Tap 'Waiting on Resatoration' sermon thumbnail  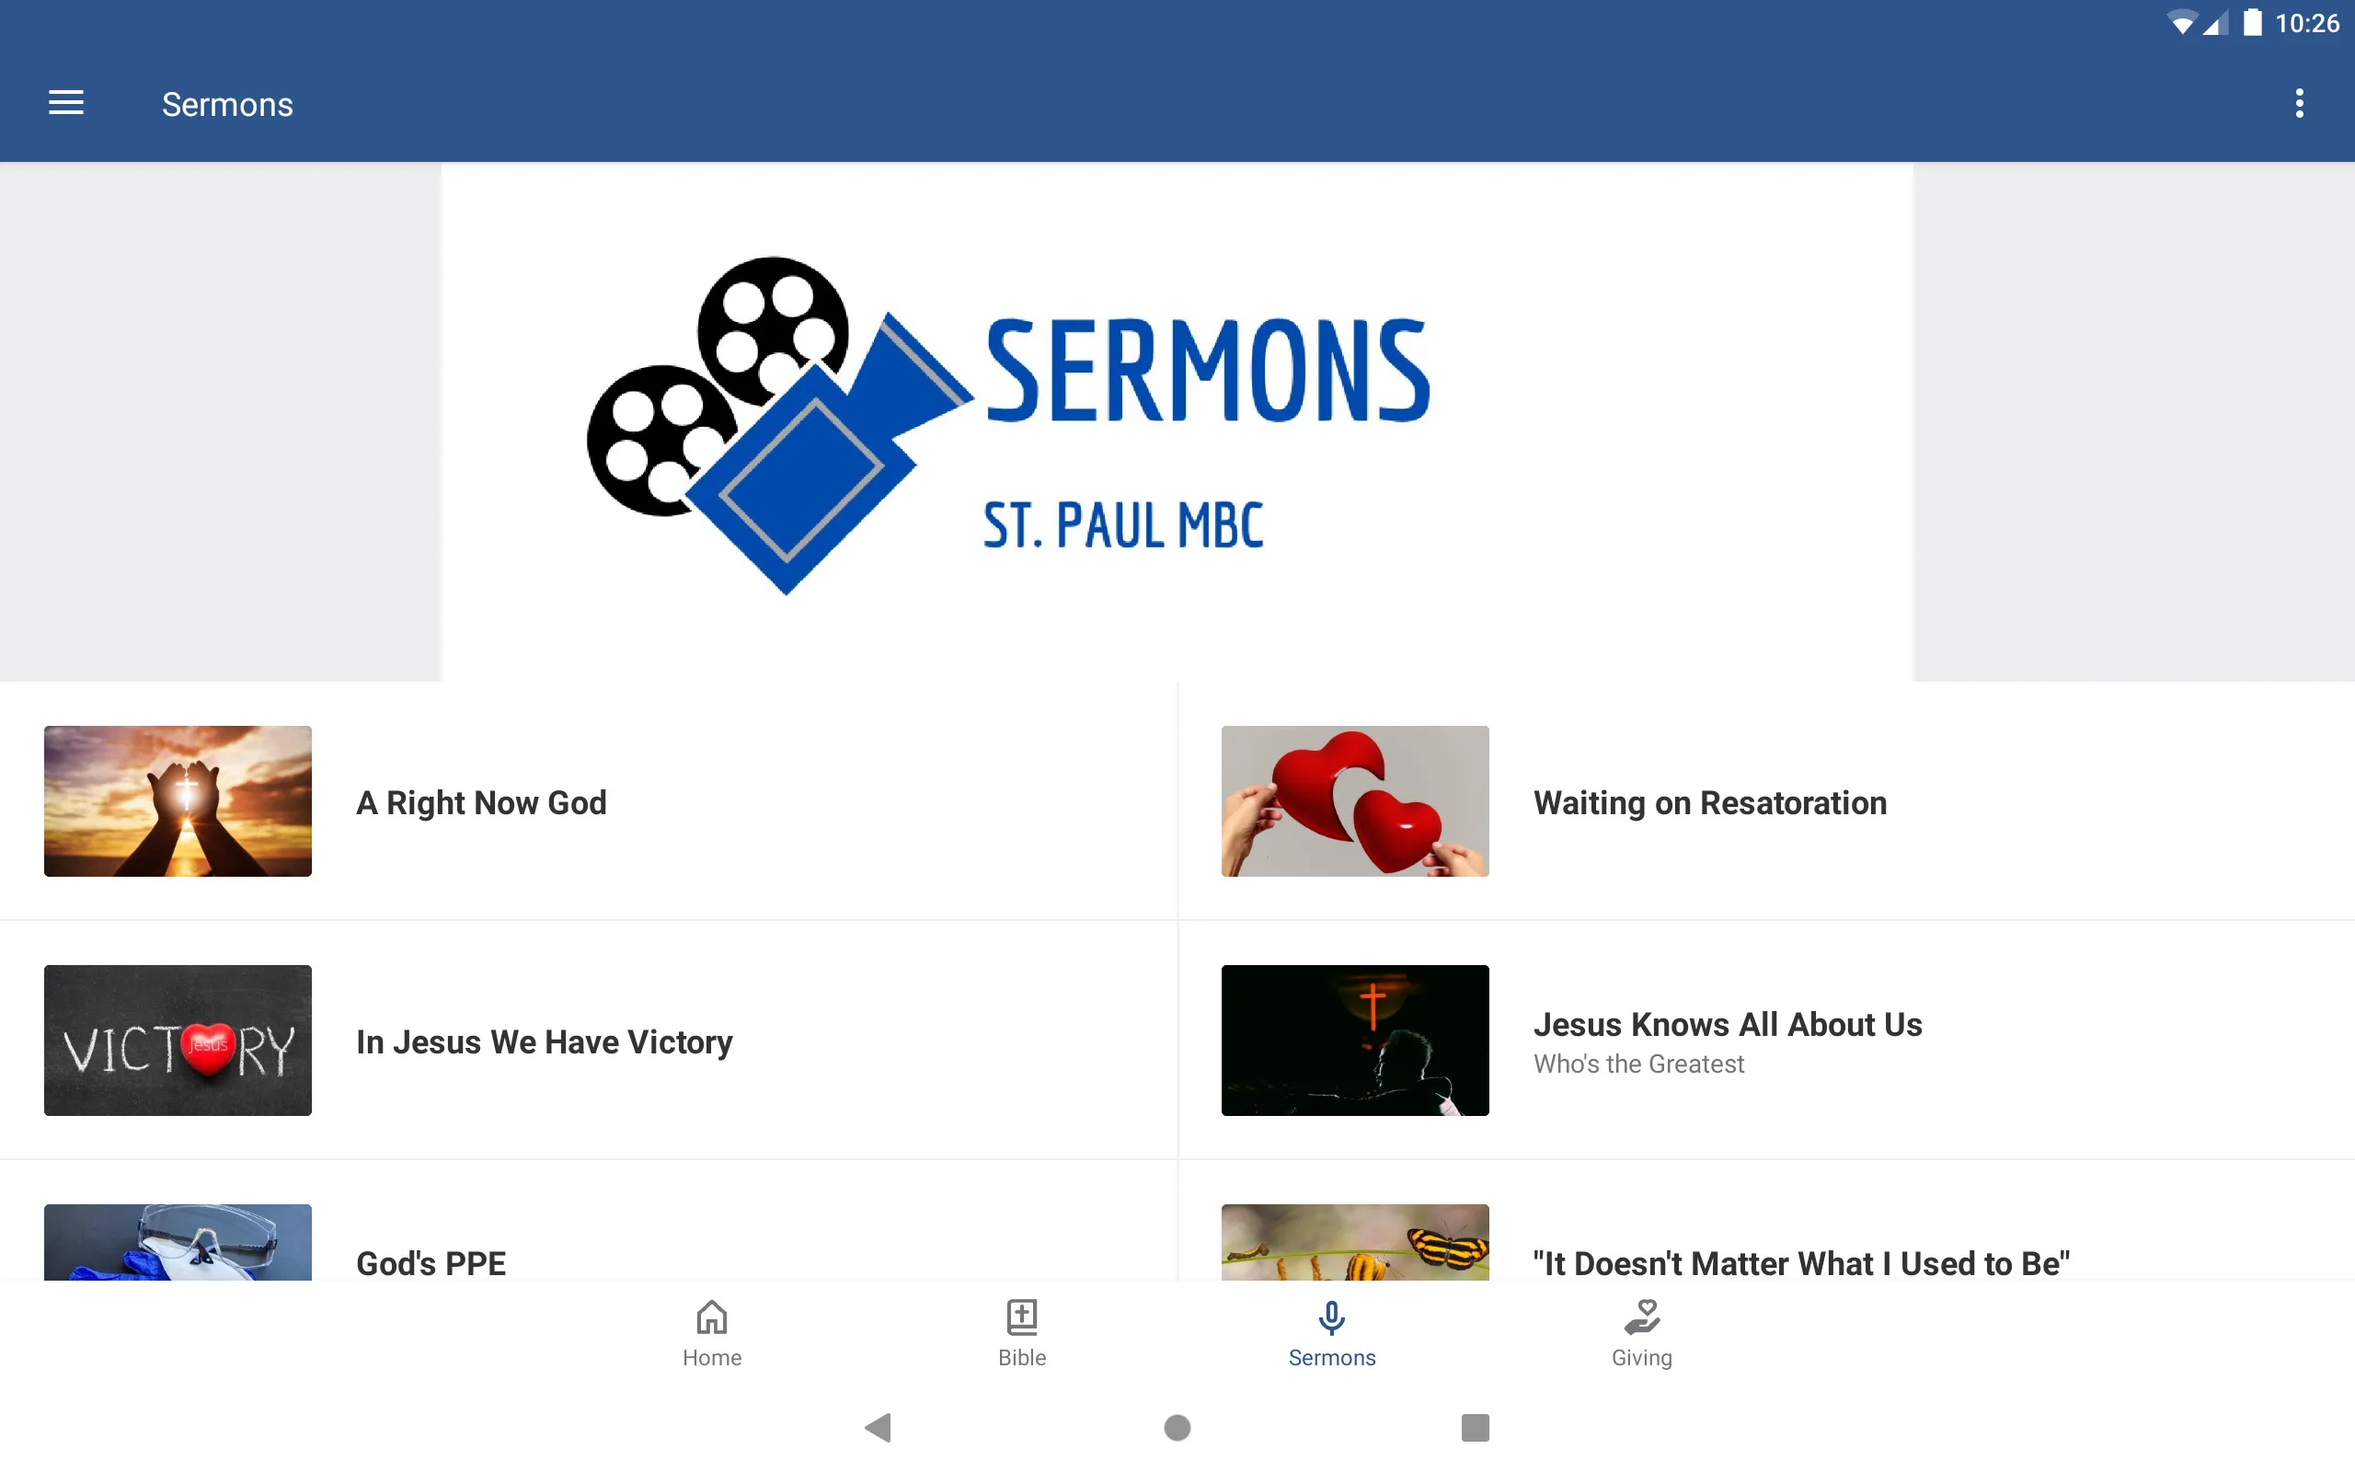[1355, 800]
